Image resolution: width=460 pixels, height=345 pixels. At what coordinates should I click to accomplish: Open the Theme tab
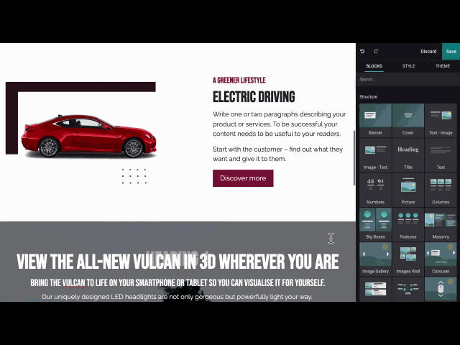point(442,66)
